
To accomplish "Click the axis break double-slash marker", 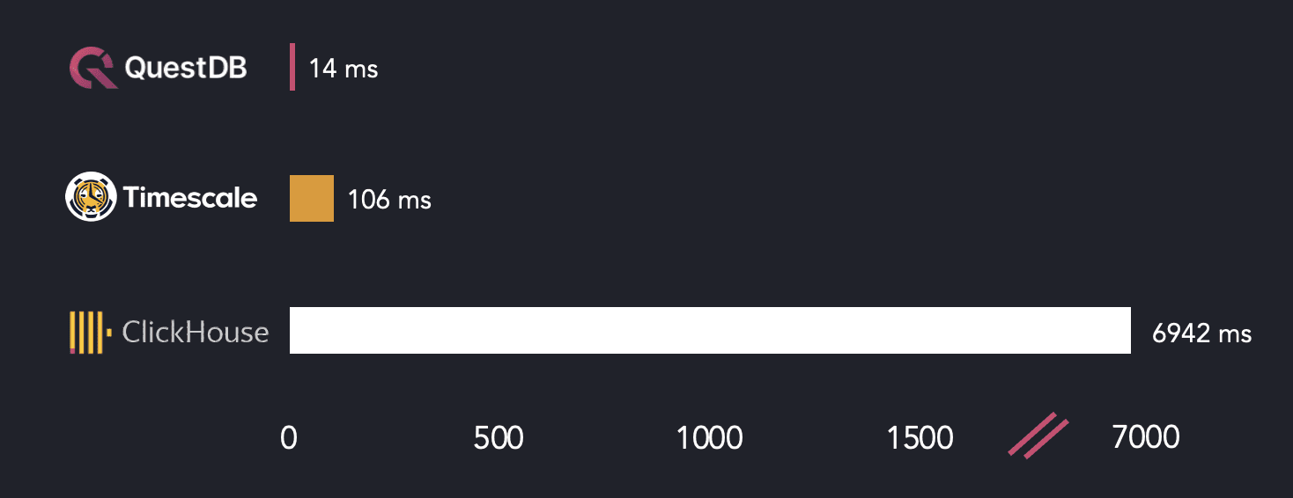I will (x=1038, y=435).
